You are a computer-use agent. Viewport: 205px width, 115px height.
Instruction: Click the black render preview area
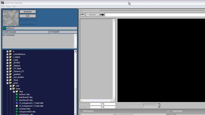coord(161,60)
